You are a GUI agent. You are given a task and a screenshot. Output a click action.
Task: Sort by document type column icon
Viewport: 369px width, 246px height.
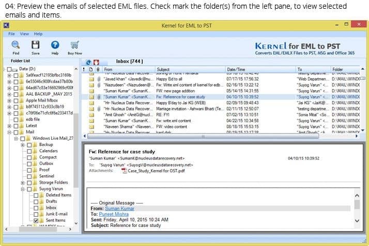[91, 69]
